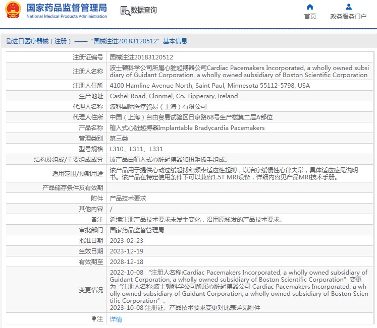
Task: Select Cashel Road, Clonmel production address
Action: [x=174, y=96]
